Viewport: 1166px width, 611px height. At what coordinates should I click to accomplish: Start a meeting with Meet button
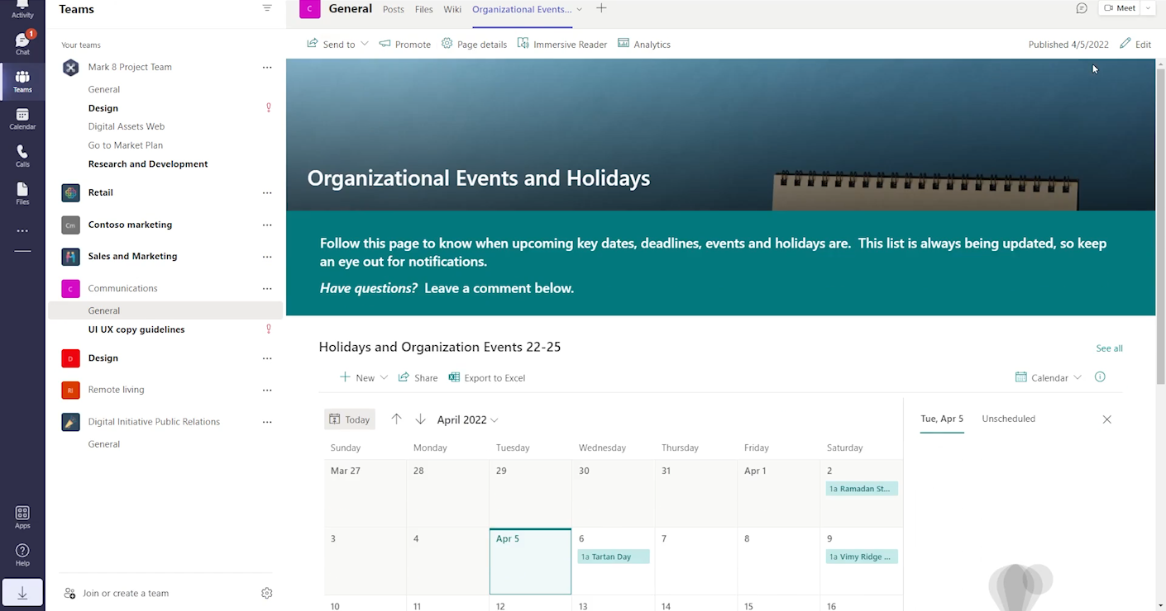point(1121,8)
